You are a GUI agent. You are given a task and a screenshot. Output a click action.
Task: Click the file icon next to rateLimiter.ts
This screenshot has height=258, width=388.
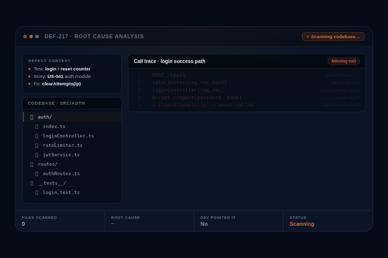37,146
